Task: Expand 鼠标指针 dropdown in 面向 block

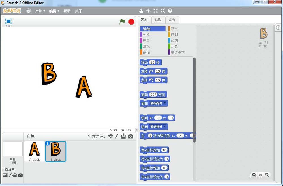Action: click(165, 103)
